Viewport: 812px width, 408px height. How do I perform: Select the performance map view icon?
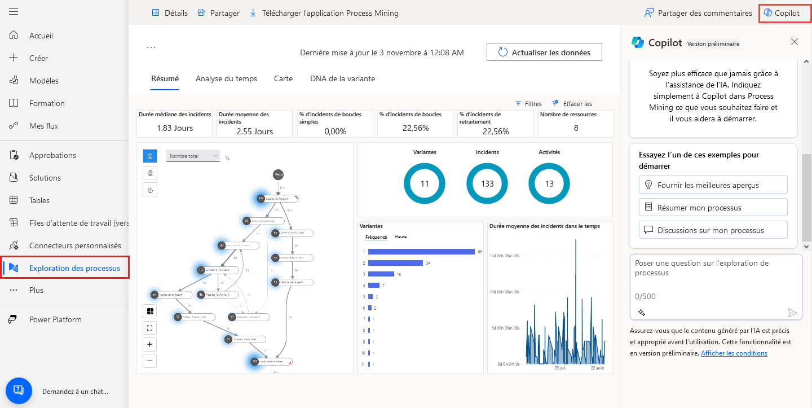tap(150, 173)
